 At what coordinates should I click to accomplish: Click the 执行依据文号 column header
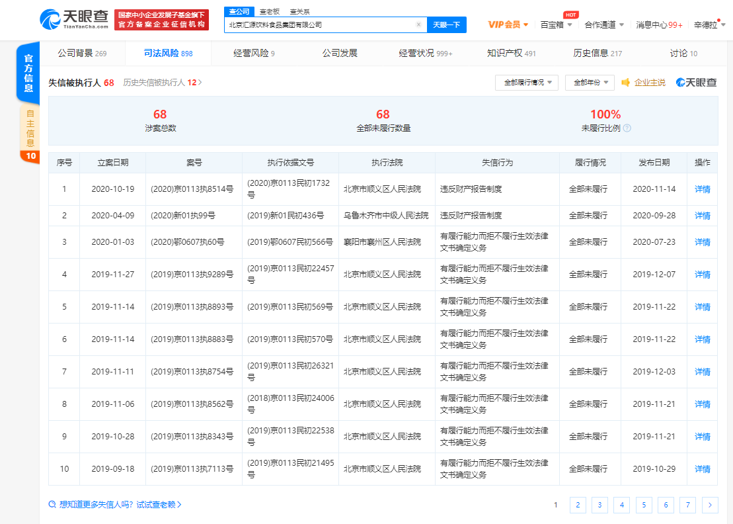coord(290,163)
